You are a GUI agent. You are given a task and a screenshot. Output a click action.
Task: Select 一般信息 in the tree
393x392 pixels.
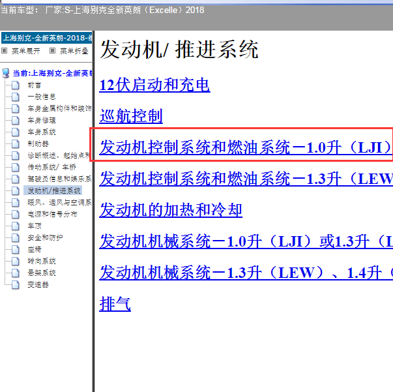42,97
